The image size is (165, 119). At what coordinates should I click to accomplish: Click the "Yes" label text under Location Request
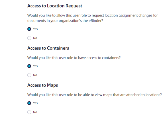point(35,29)
